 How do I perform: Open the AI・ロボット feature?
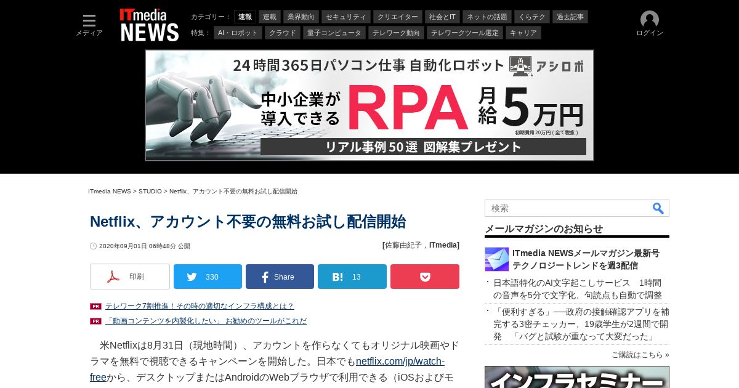[238, 33]
